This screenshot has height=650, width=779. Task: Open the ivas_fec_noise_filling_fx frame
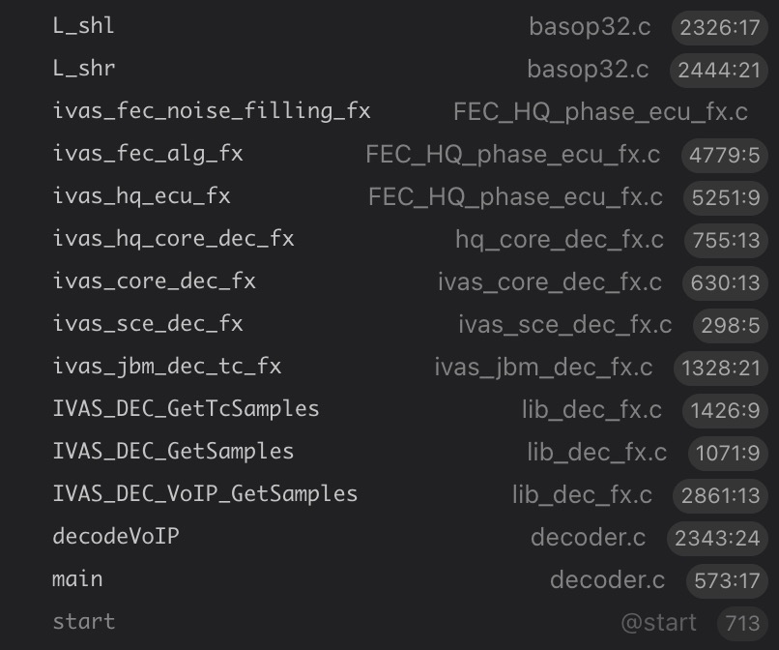(211, 111)
